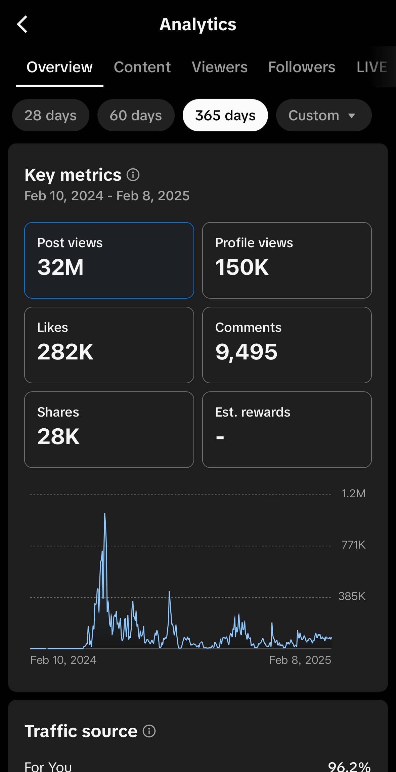Select the LIVE tab
This screenshot has height=772, width=396.
[x=372, y=67]
